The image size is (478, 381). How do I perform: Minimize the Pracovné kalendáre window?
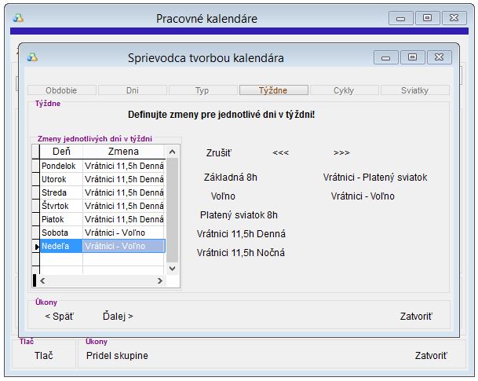pos(400,18)
